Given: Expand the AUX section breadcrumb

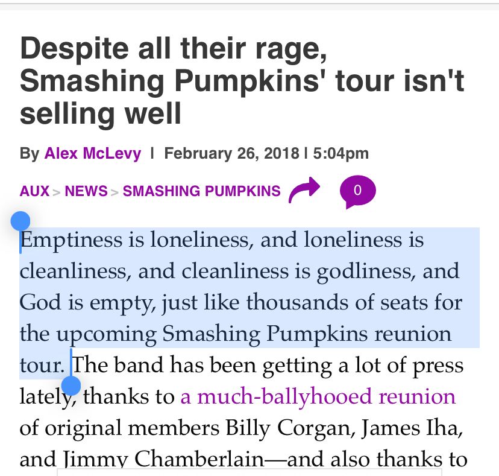Looking at the screenshot, I should [35, 191].
